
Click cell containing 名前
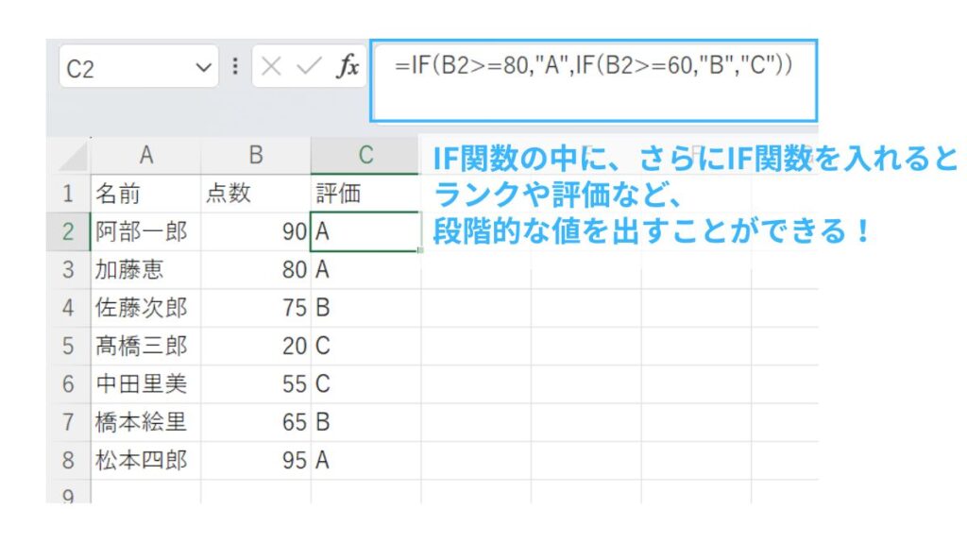[145, 194]
